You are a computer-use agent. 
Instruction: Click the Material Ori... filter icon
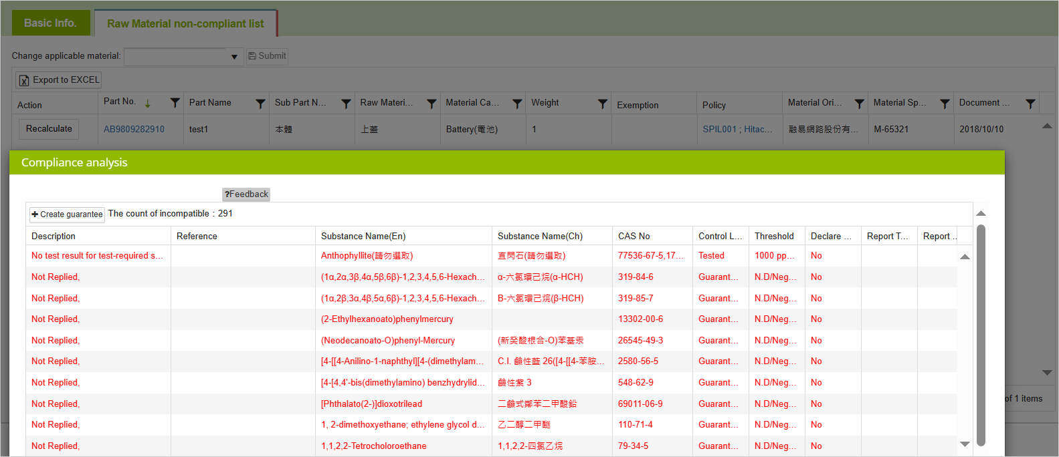click(x=860, y=104)
